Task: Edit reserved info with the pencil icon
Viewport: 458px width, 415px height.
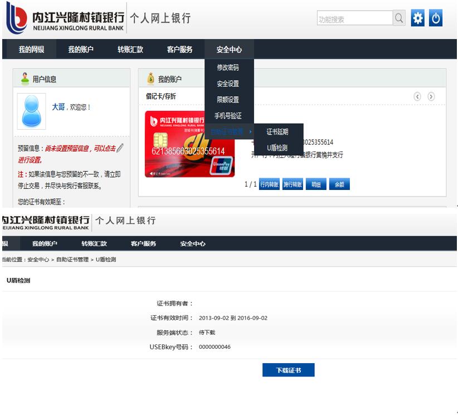Action: click(120, 148)
